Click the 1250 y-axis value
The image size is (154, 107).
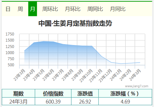(10, 47)
